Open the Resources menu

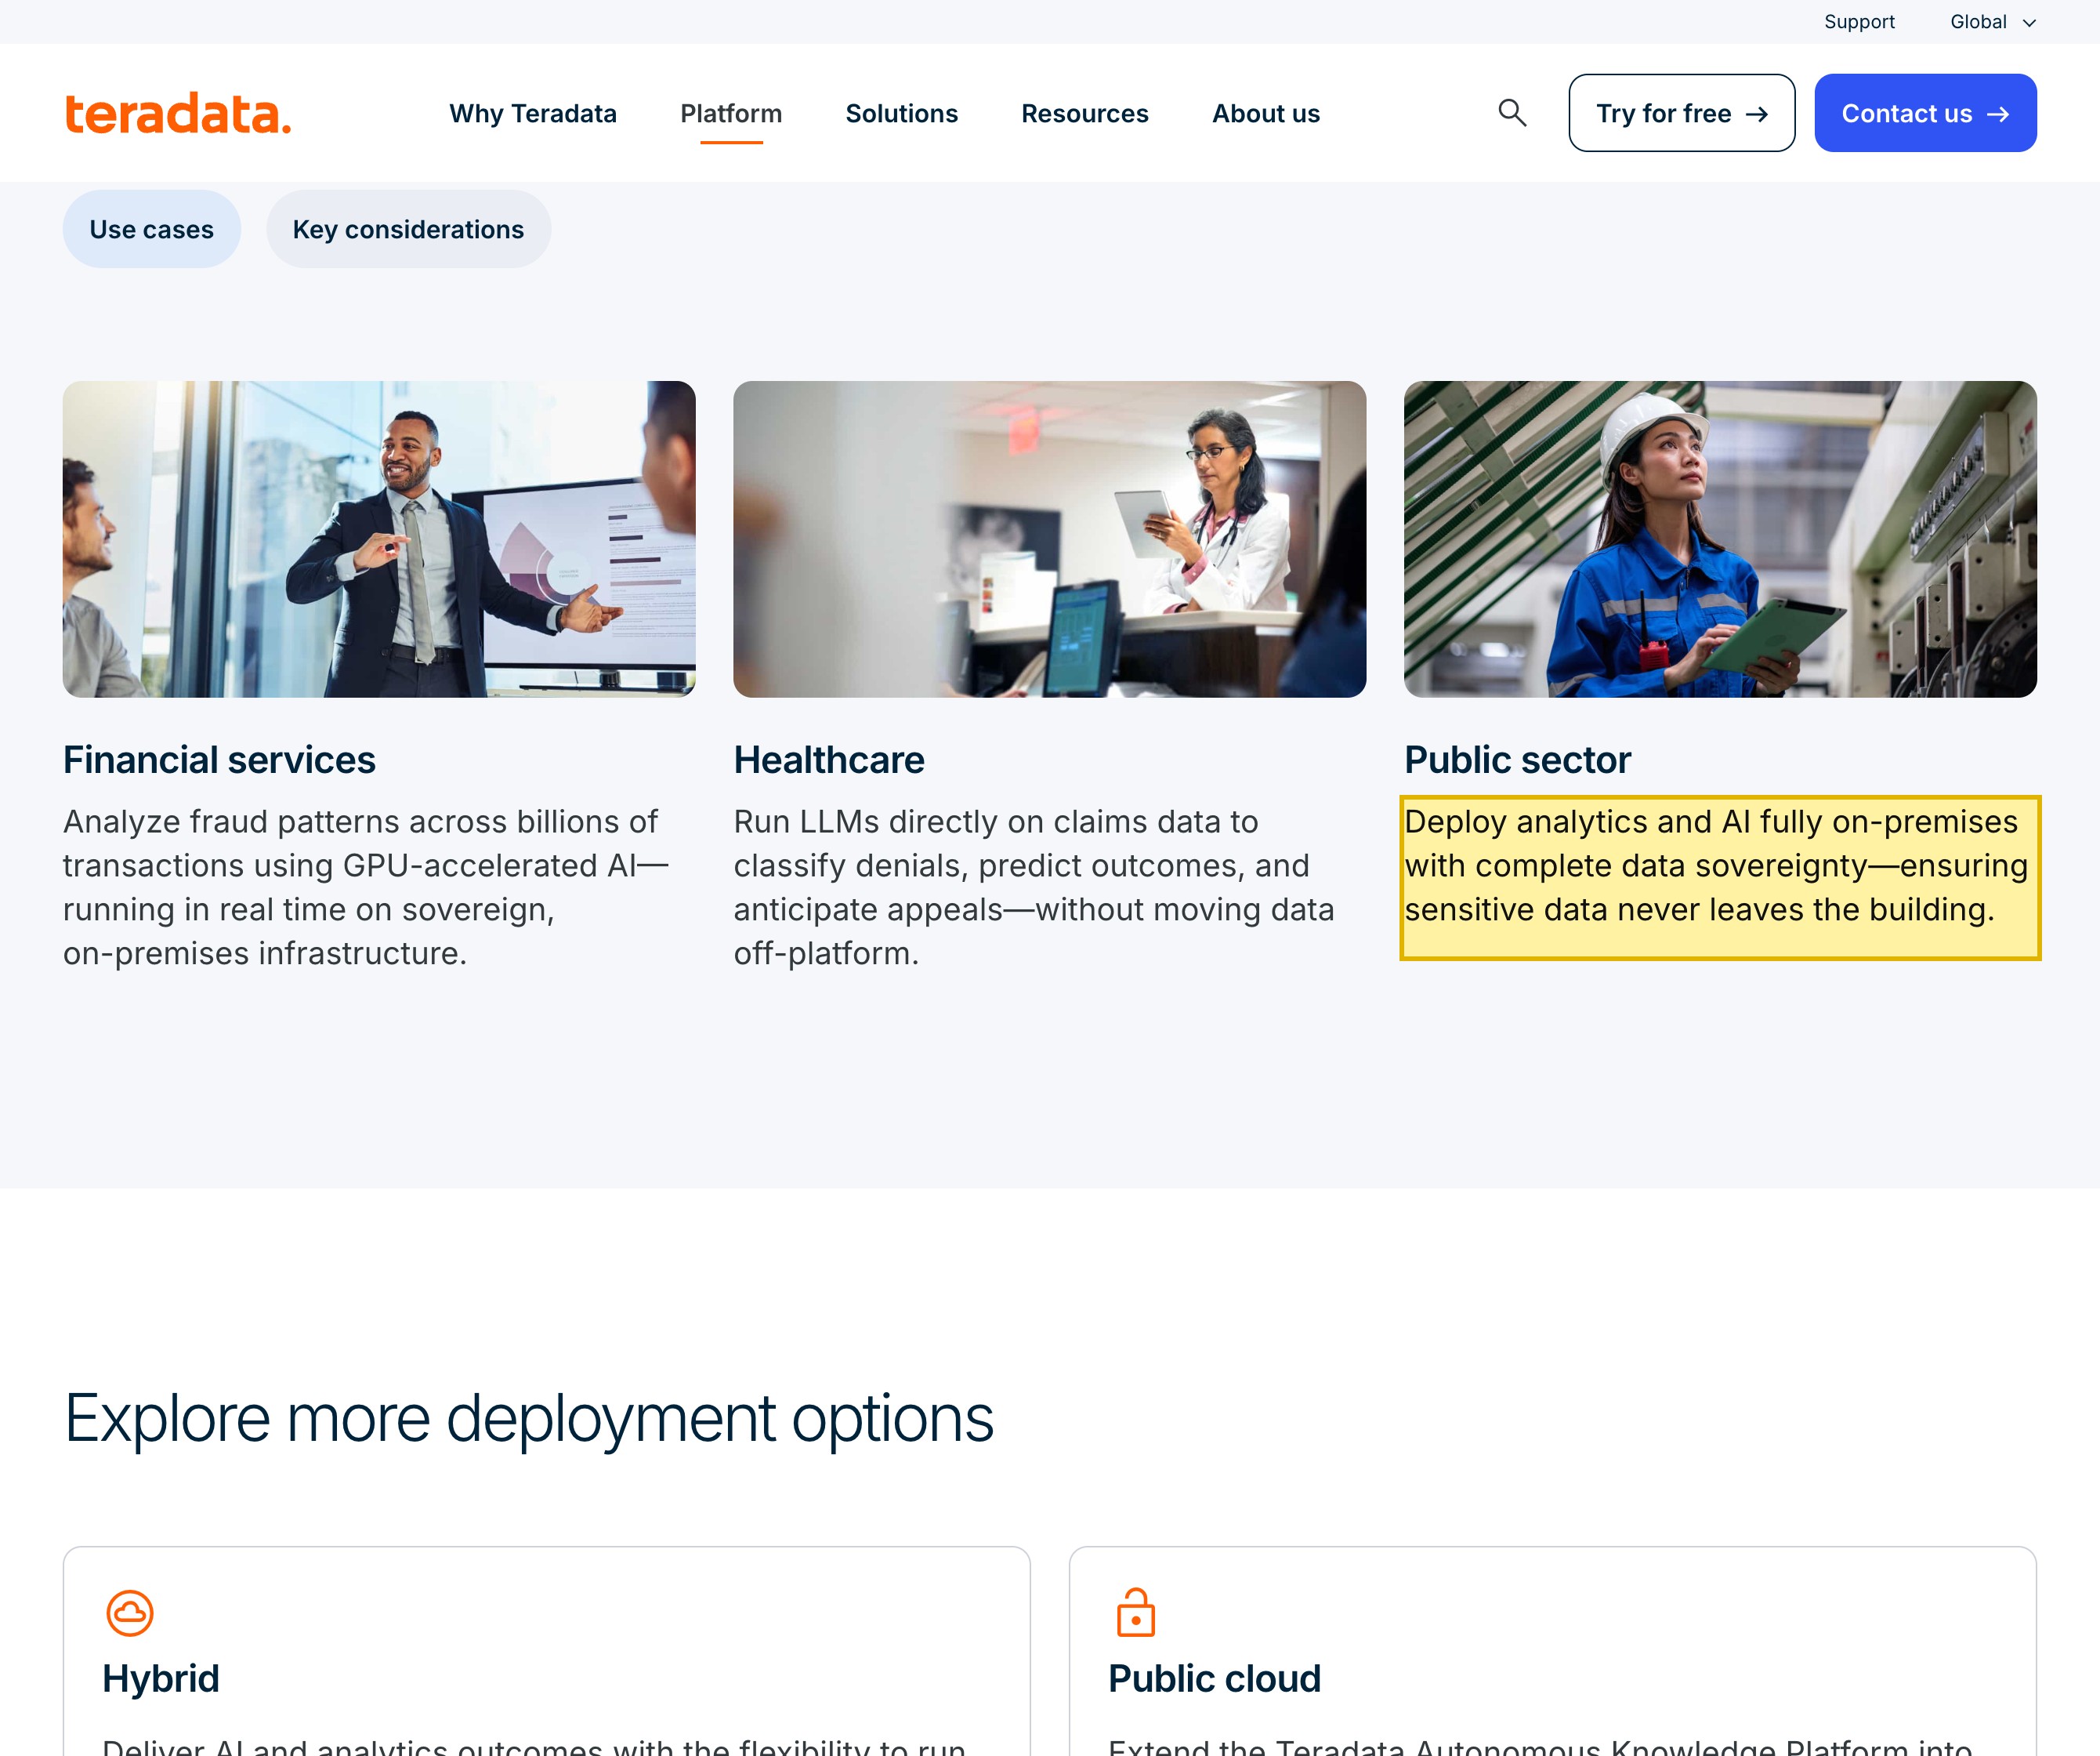click(1084, 114)
